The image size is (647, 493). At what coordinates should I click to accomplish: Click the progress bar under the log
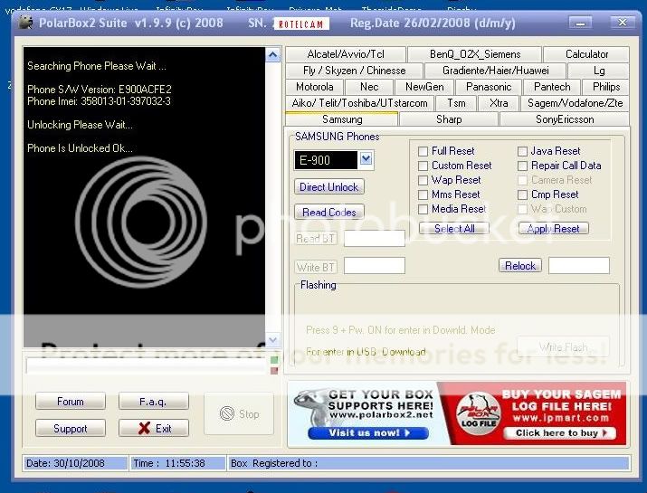[x=147, y=365]
